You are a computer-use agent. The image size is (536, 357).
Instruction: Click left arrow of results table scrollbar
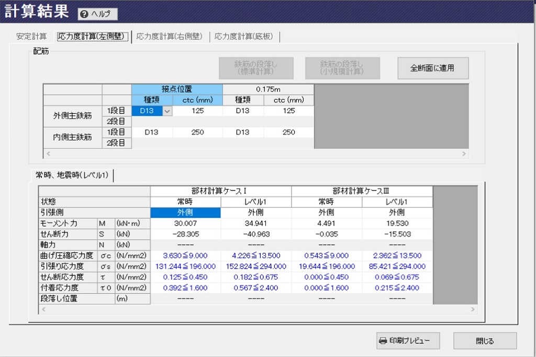[43, 309]
